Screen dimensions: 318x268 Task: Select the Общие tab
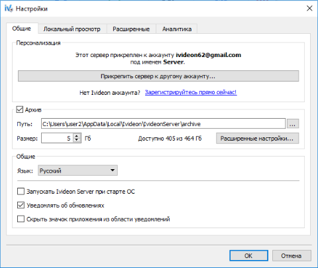click(21, 29)
